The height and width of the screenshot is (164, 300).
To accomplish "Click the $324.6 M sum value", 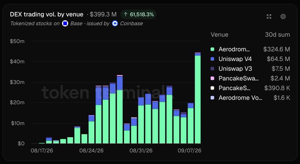I will point(277,49).
